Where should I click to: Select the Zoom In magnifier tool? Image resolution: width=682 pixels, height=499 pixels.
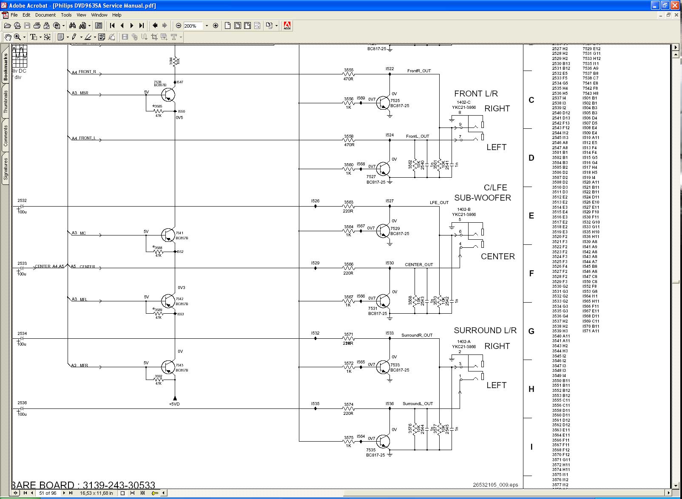coord(17,37)
